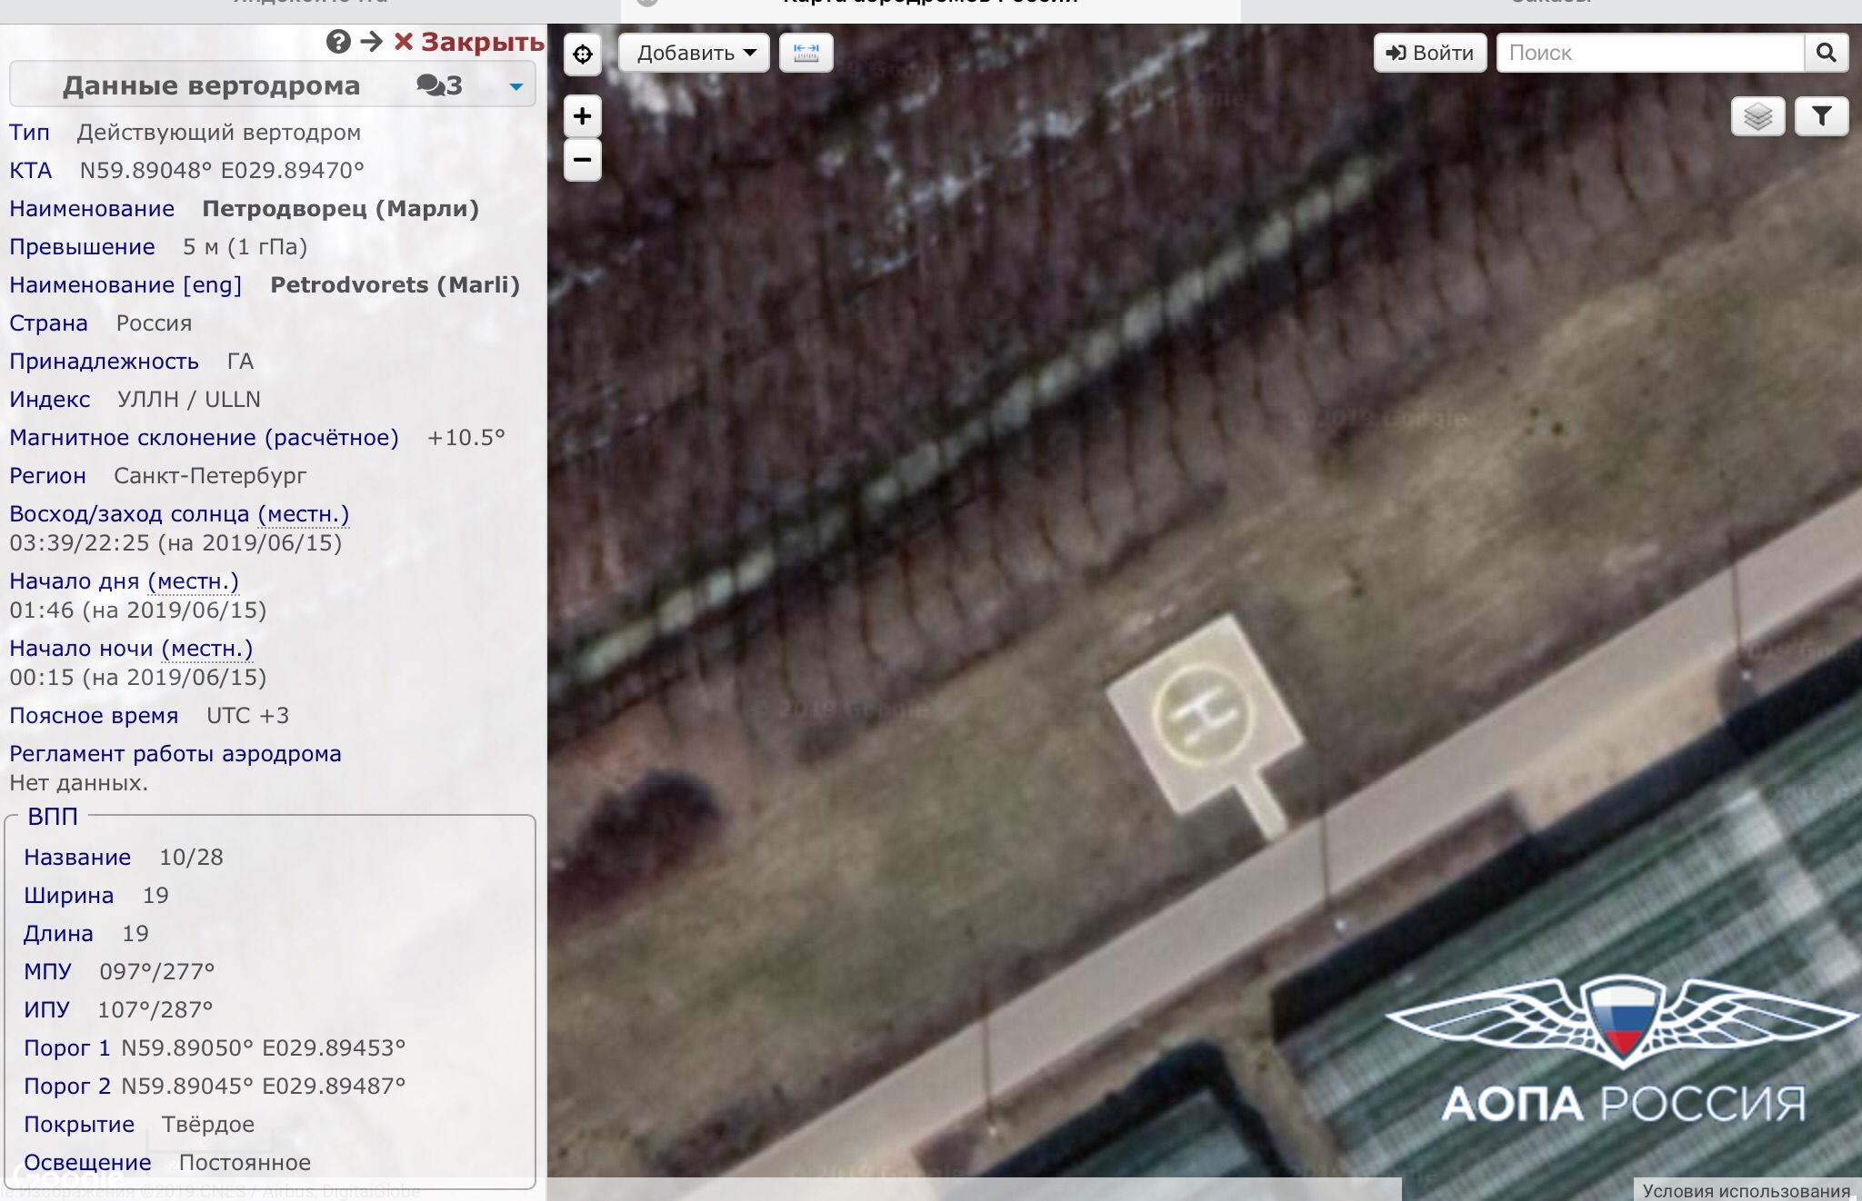
Task: Click the Начало ночи (местн.) label
Action: tap(131, 649)
